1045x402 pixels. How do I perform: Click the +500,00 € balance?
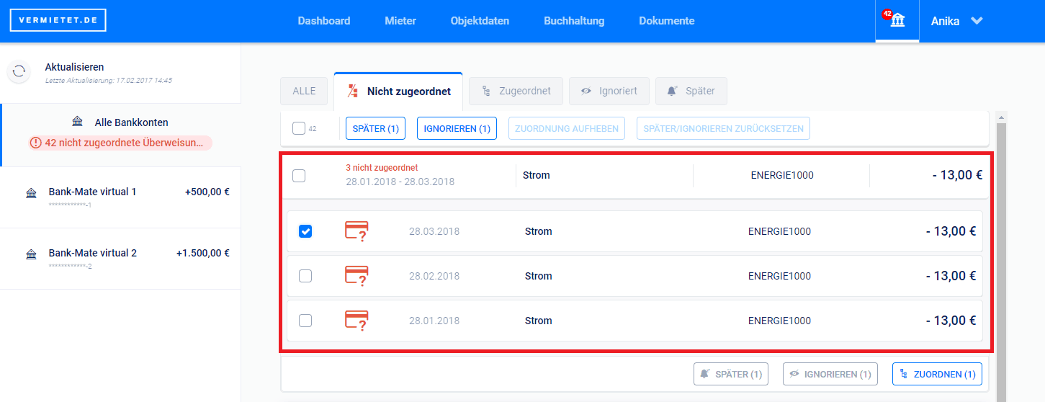tap(207, 192)
